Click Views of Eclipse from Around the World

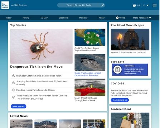coord(128,52)
